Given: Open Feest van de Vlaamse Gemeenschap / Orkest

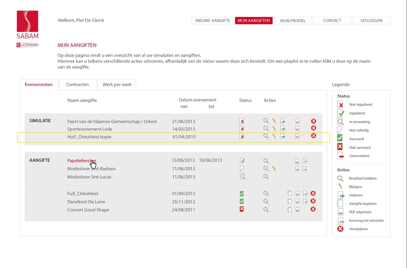Looking at the screenshot, I should click(x=112, y=121).
